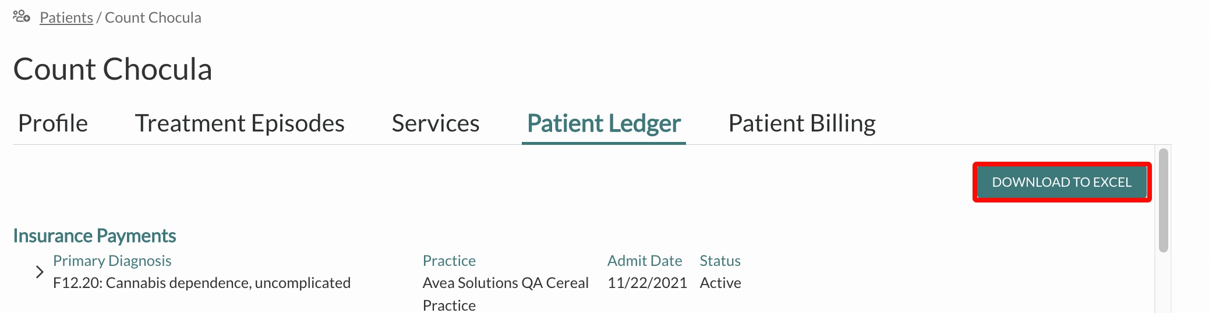This screenshot has height=313, width=1209.
Task: Click the Avea Solutions QA Cereal Practice entry
Action: pyautogui.click(x=505, y=294)
